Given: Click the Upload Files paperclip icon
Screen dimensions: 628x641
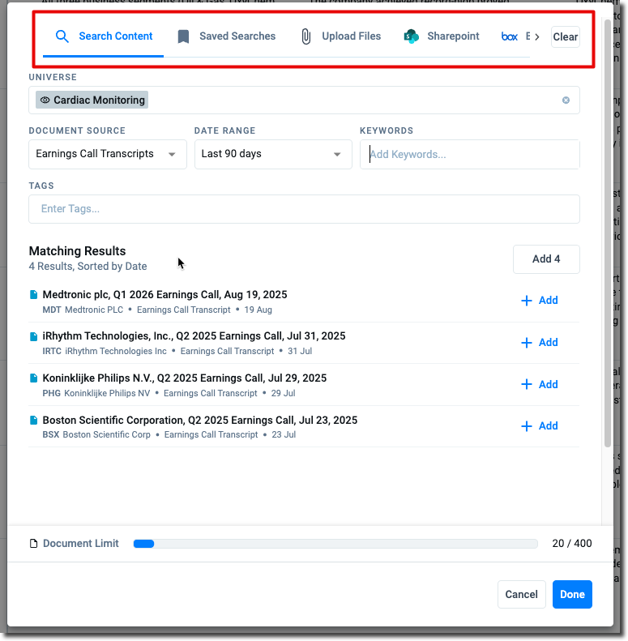Looking at the screenshot, I should pyautogui.click(x=305, y=36).
